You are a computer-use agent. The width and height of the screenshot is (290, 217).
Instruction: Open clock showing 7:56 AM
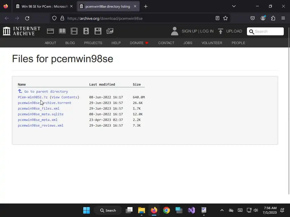click(270, 210)
